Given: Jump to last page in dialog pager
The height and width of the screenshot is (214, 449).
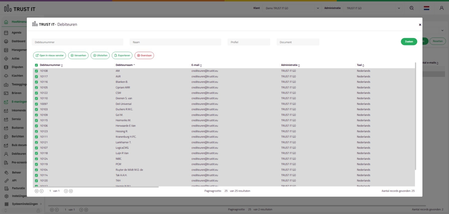Looking at the screenshot, I should (71, 191).
